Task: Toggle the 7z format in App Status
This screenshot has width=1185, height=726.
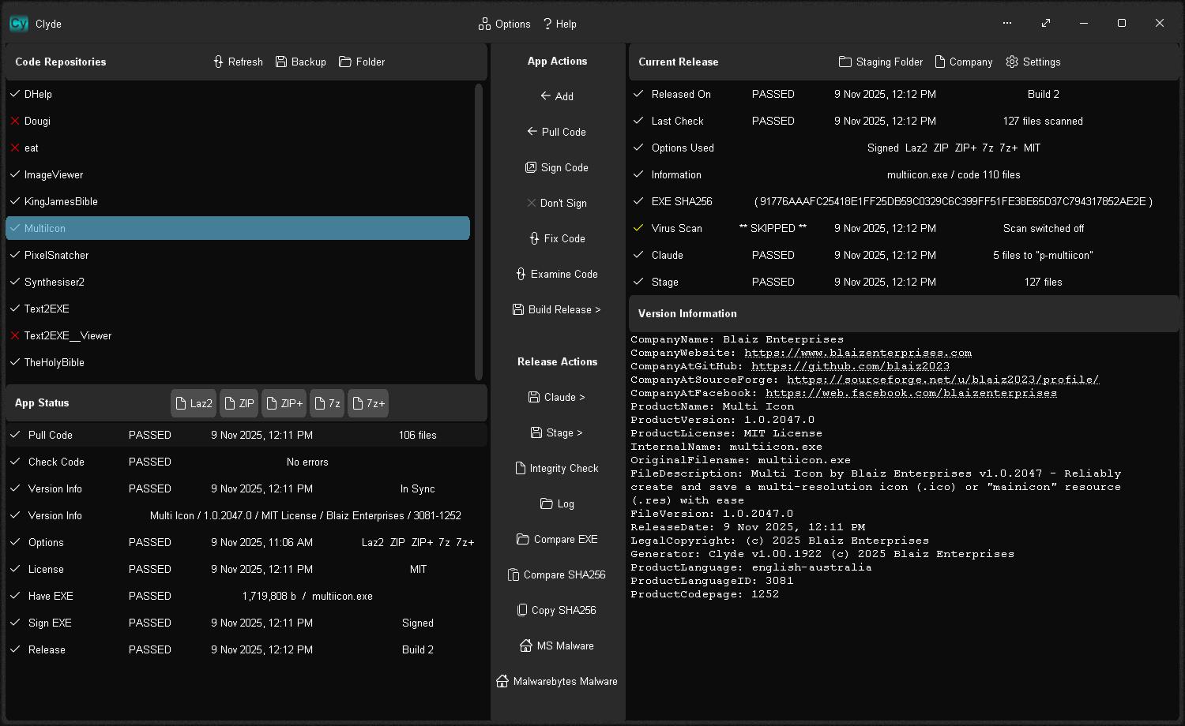Action: (326, 403)
